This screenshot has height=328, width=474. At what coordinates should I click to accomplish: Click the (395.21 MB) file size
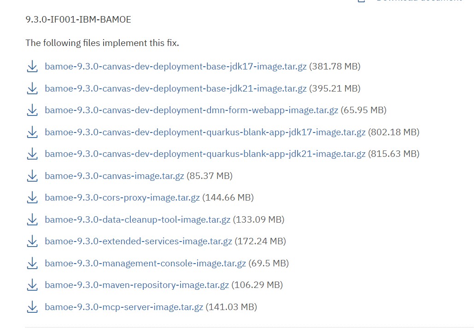334,88
